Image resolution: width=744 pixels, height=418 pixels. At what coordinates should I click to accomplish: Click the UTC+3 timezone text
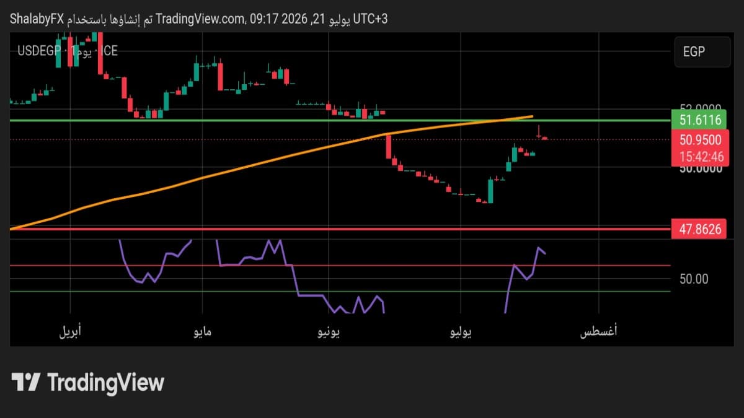pyautogui.click(x=370, y=19)
